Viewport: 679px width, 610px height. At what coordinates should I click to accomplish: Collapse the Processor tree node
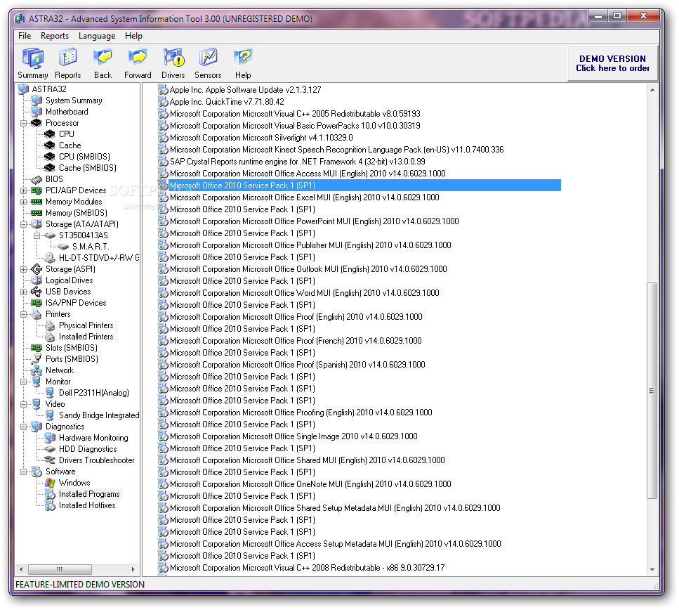(23, 123)
